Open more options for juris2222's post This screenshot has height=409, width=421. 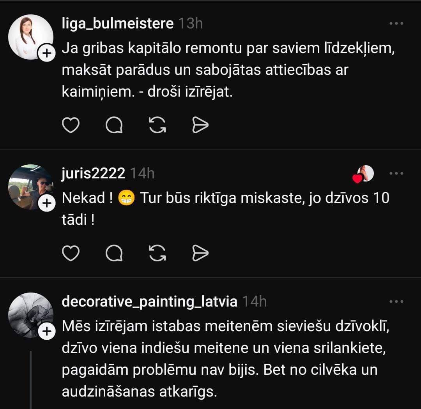click(396, 173)
